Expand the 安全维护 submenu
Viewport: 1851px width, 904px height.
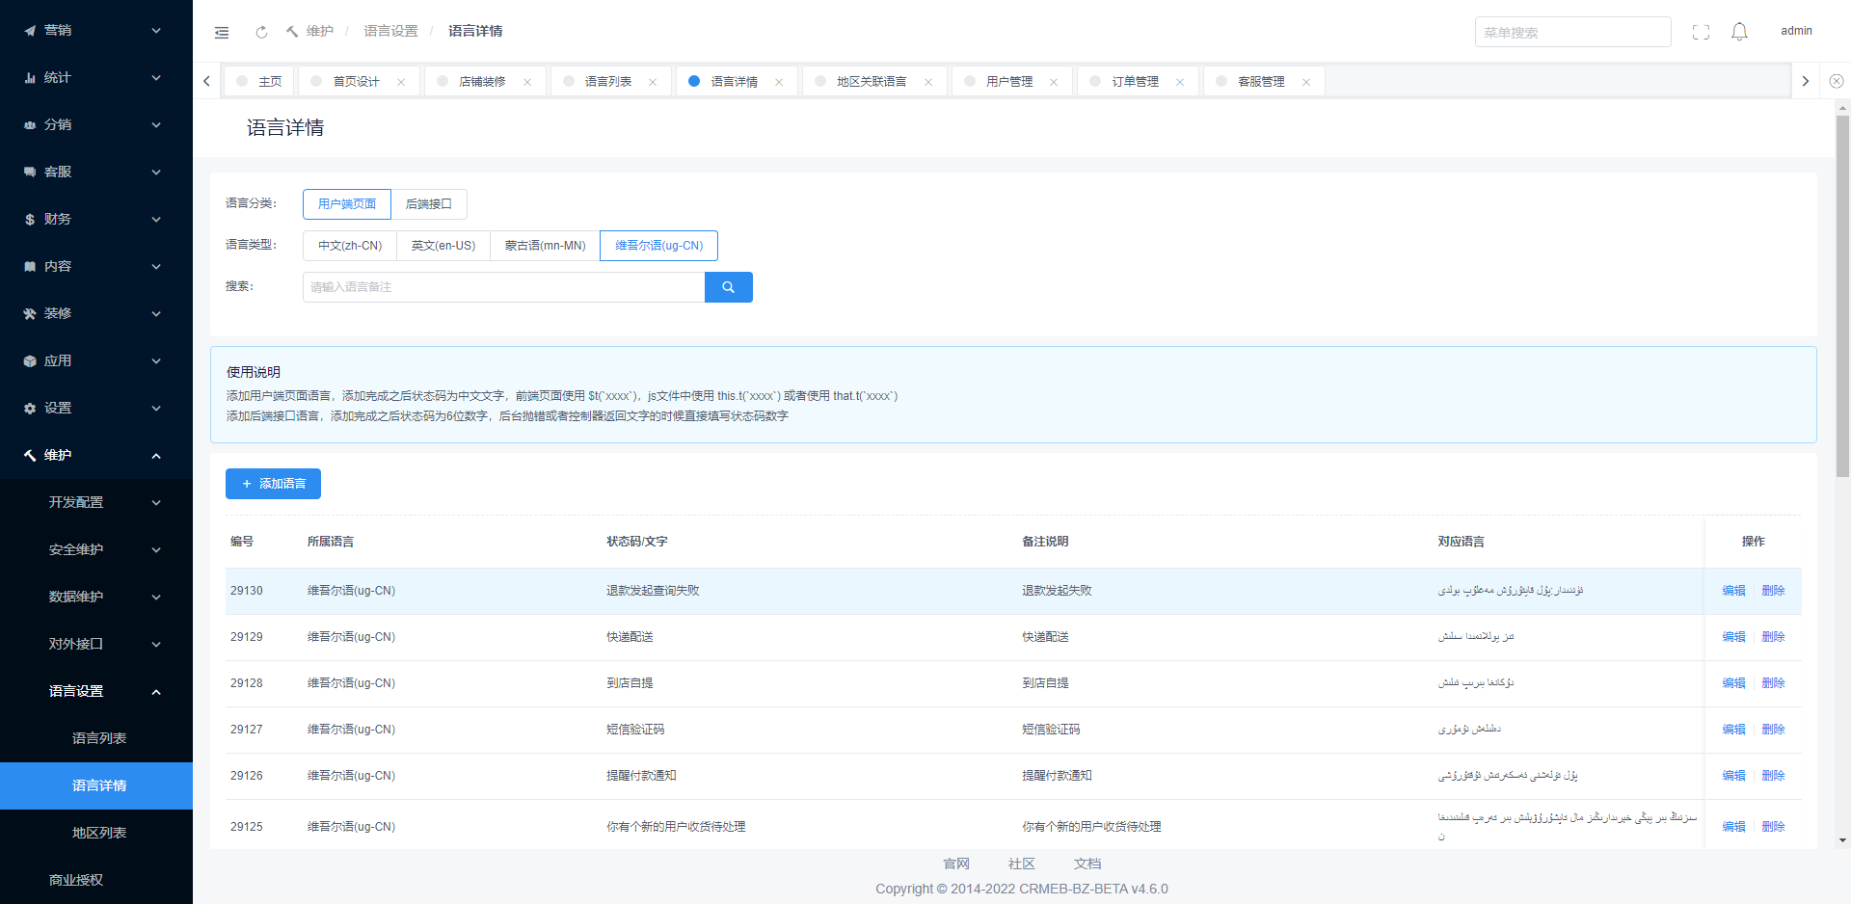[x=96, y=550]
